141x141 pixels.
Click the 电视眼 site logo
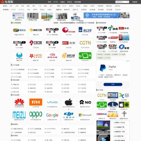7,2
